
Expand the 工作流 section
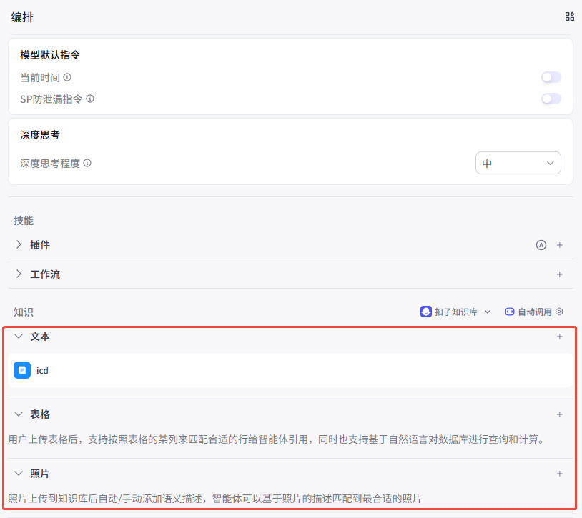17,274
